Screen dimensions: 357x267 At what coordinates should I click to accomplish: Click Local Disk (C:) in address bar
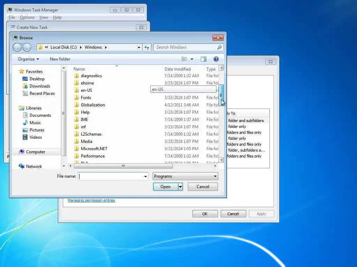click(x=63, y=47)
